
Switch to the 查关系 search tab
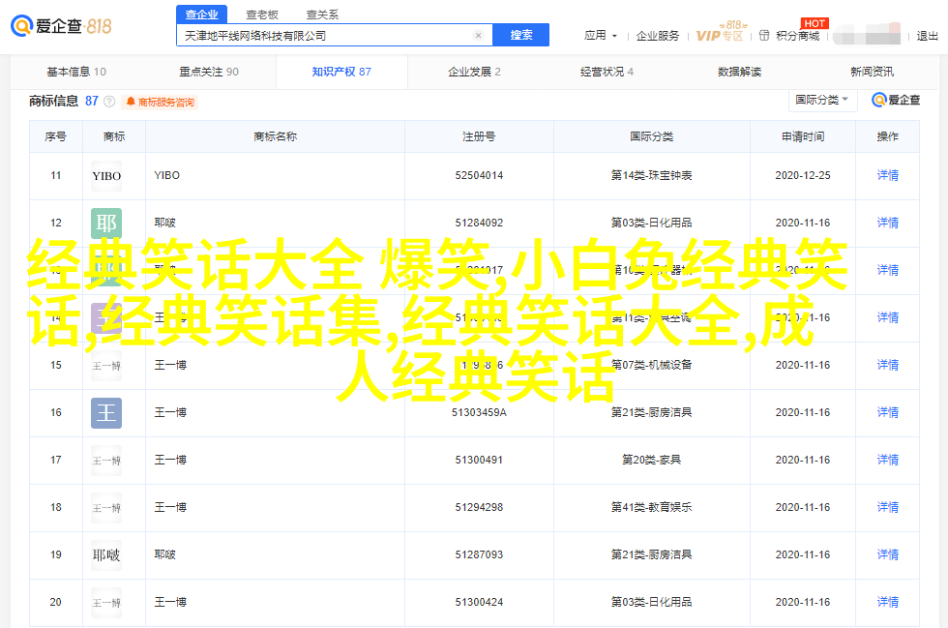322,15
